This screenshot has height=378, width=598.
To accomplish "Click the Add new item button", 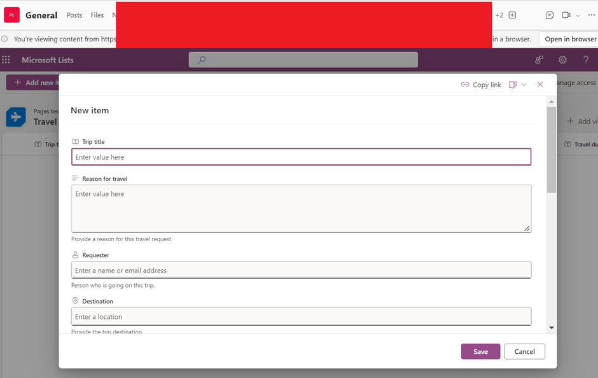I will (33, 82).
